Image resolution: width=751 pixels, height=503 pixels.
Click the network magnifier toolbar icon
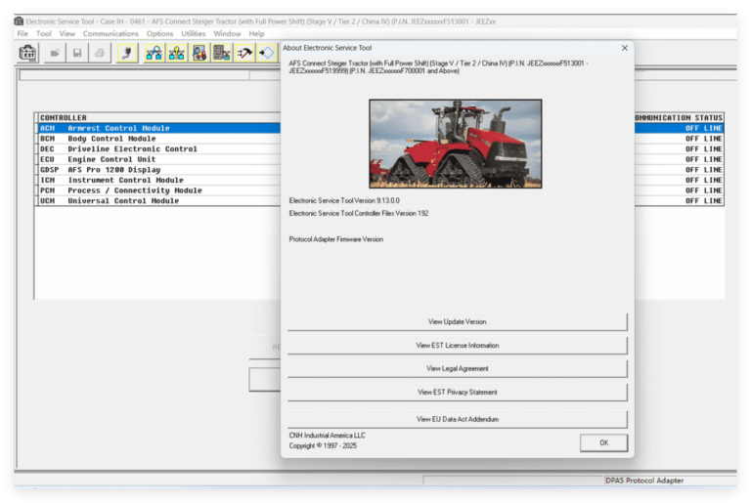(154, 53)
